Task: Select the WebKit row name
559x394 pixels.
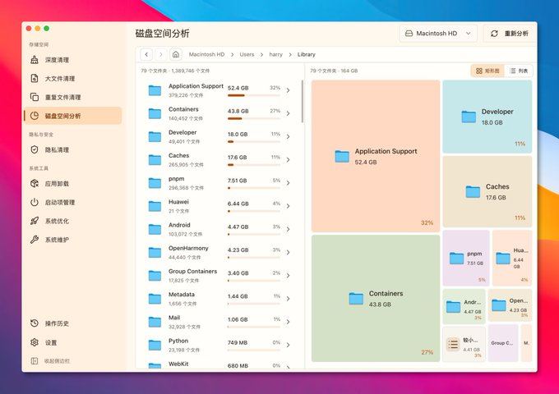Action: (178, 364)
